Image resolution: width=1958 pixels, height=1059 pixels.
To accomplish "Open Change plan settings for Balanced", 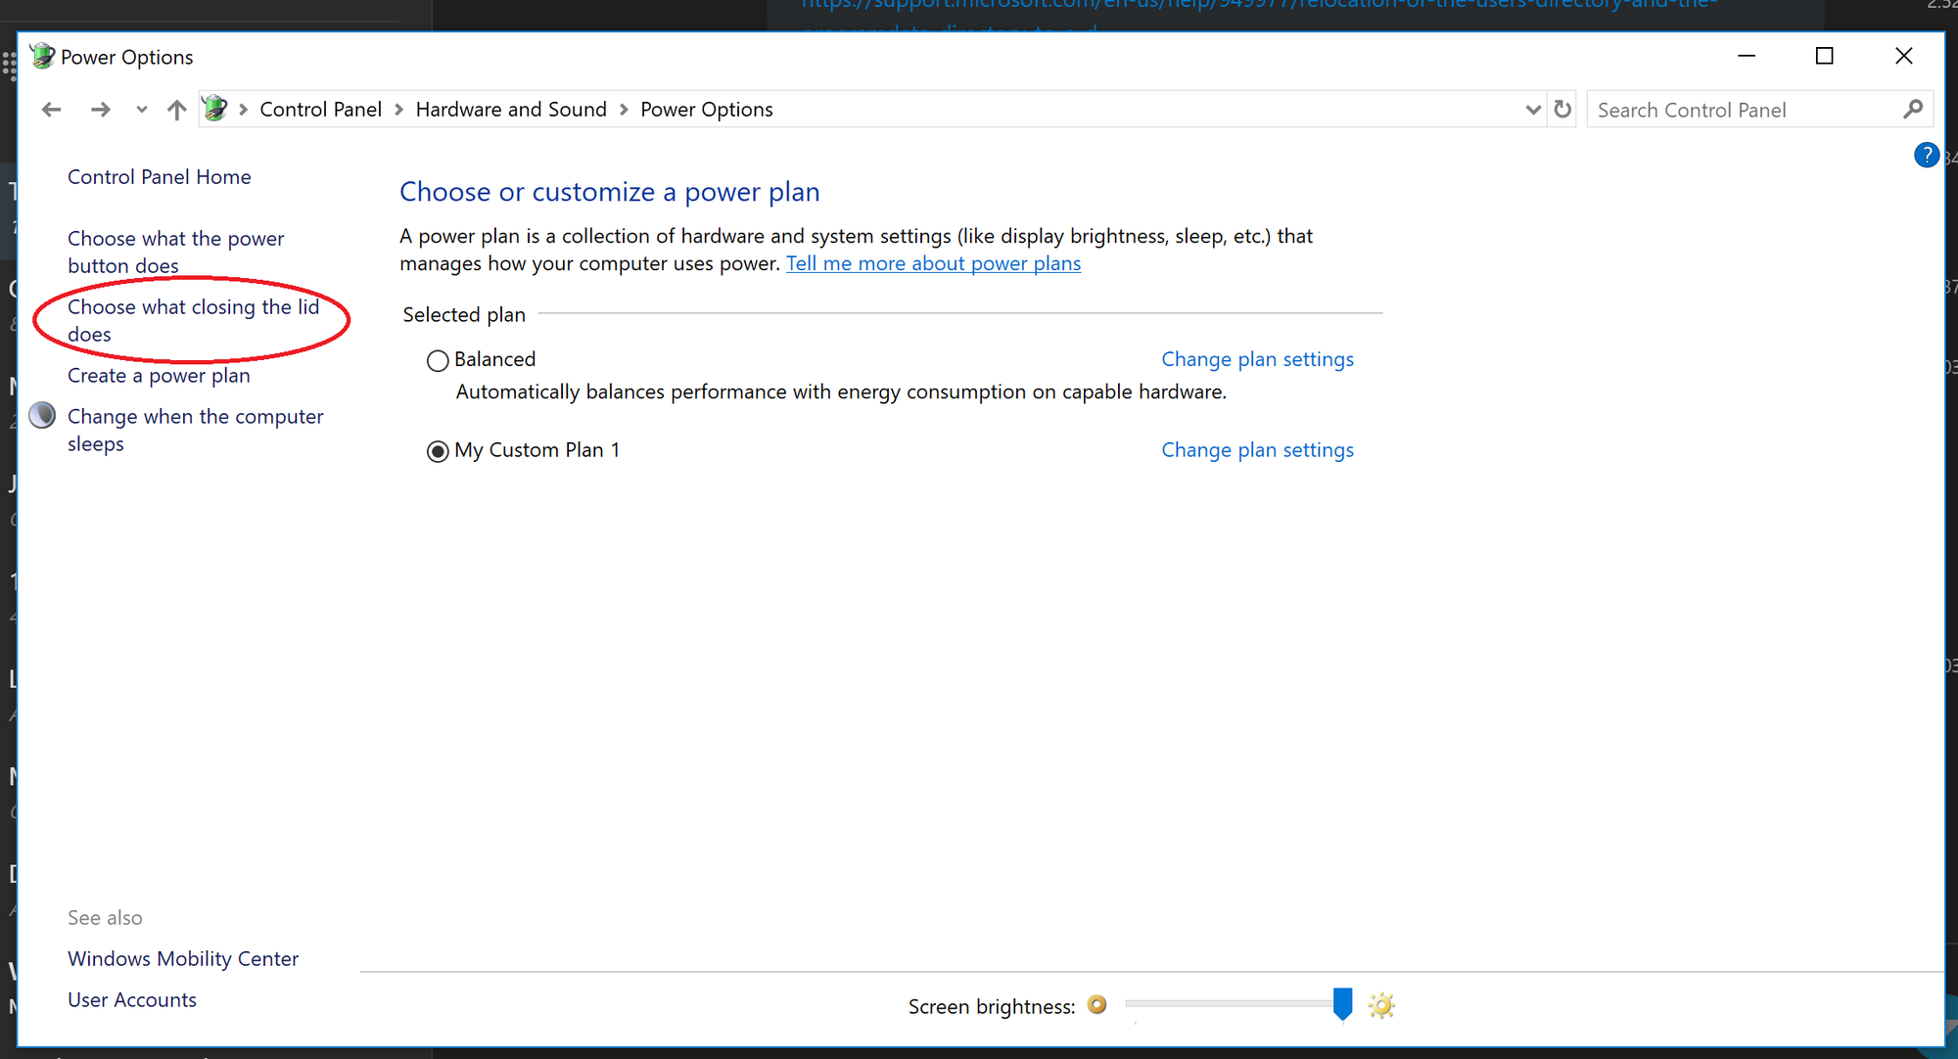I will [1257, 359].
